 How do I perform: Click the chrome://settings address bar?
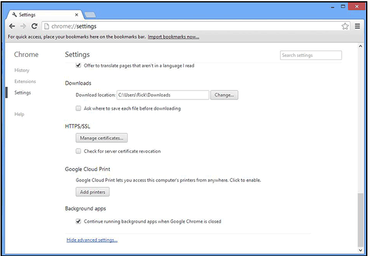[195, 26]
